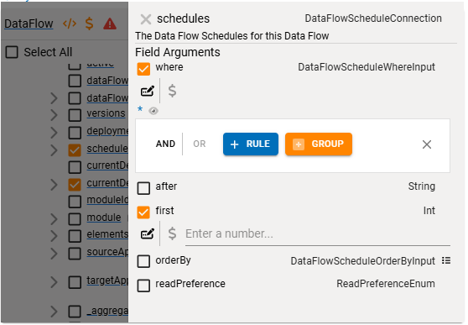Open the module field link

click(x=104, y=218)
